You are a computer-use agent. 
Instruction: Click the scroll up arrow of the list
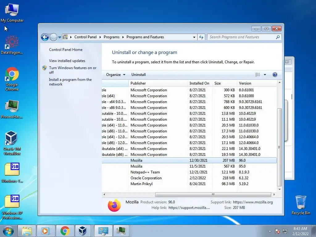[x=279, y=82]
